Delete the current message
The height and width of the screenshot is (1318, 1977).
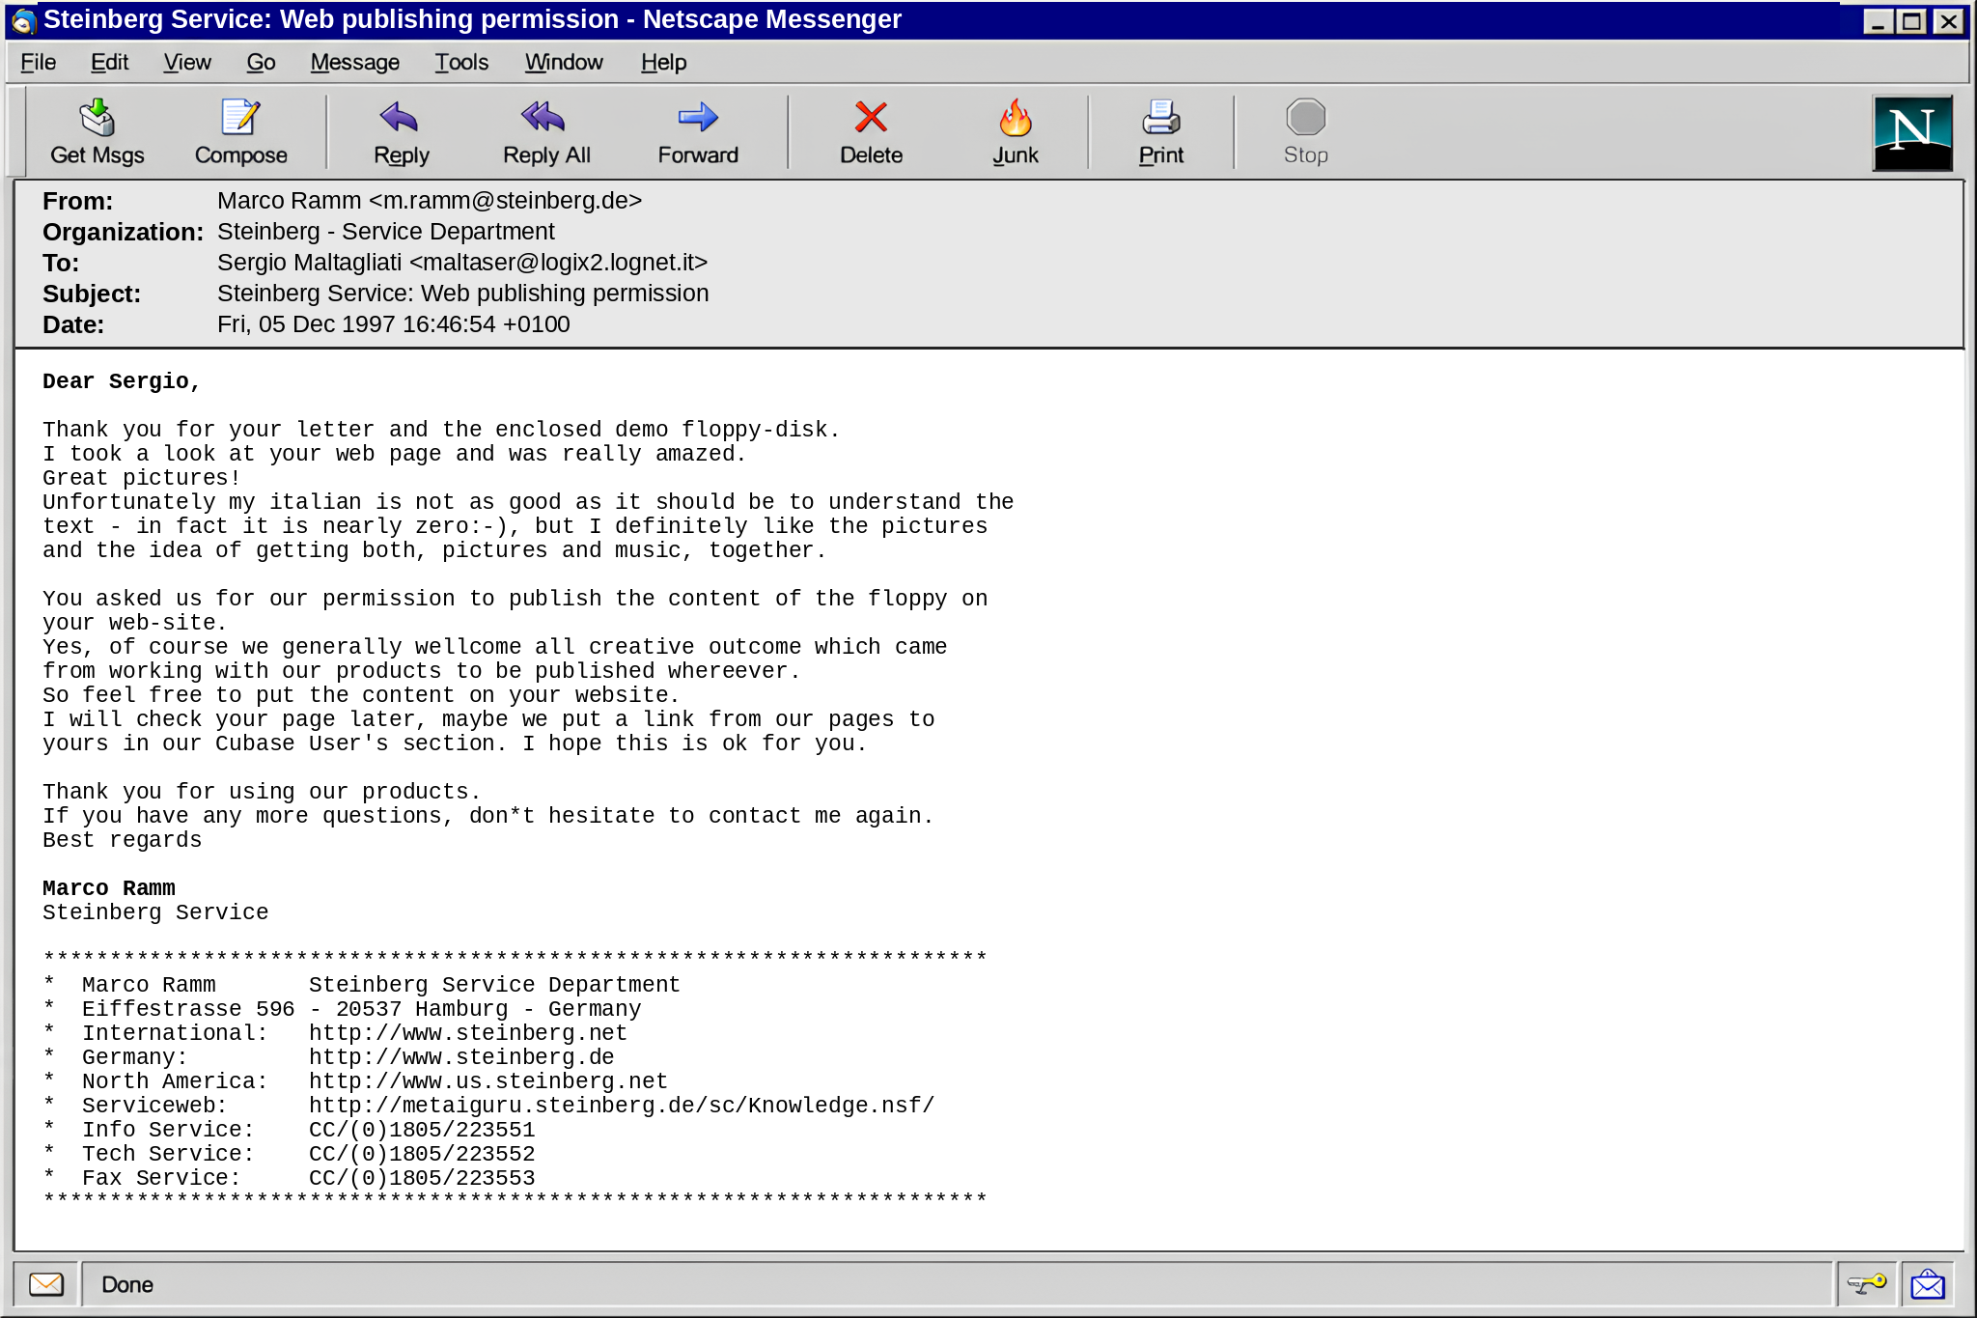pyautogui.click(x=871, y=132)
